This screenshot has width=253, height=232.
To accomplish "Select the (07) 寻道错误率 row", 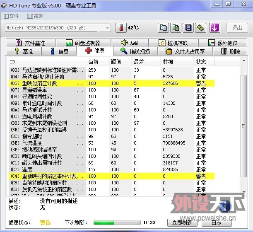I will [111, 90].
